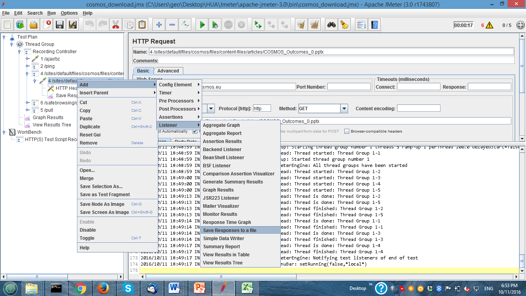The width and height of the screenshot is (526, 296).
Task: Open the Timer submenu
Action: pos(179,93)
